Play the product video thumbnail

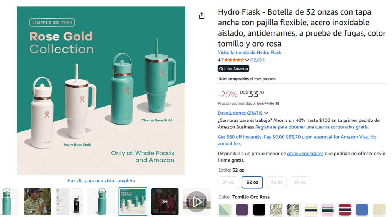tap(197, 201)
